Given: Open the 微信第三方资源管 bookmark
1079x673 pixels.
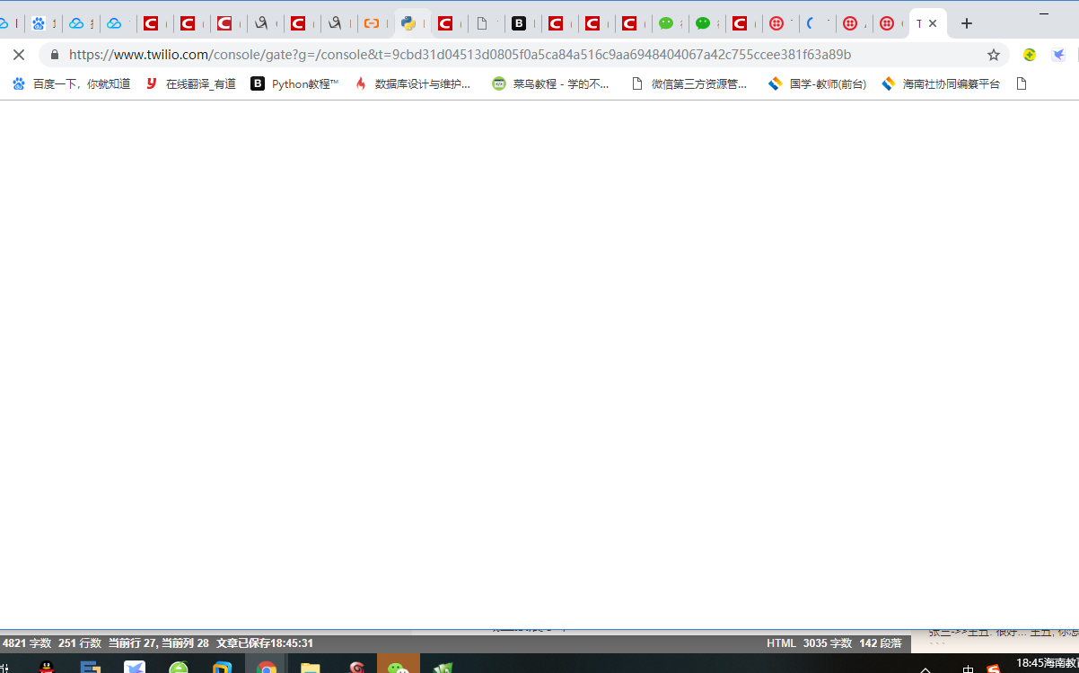Looking at the screenshot, I should [x=689, y=84].
